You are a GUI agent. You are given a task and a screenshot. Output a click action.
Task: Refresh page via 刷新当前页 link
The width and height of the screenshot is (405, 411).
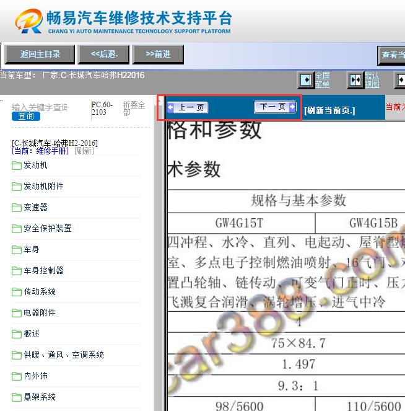click(329, 110)
